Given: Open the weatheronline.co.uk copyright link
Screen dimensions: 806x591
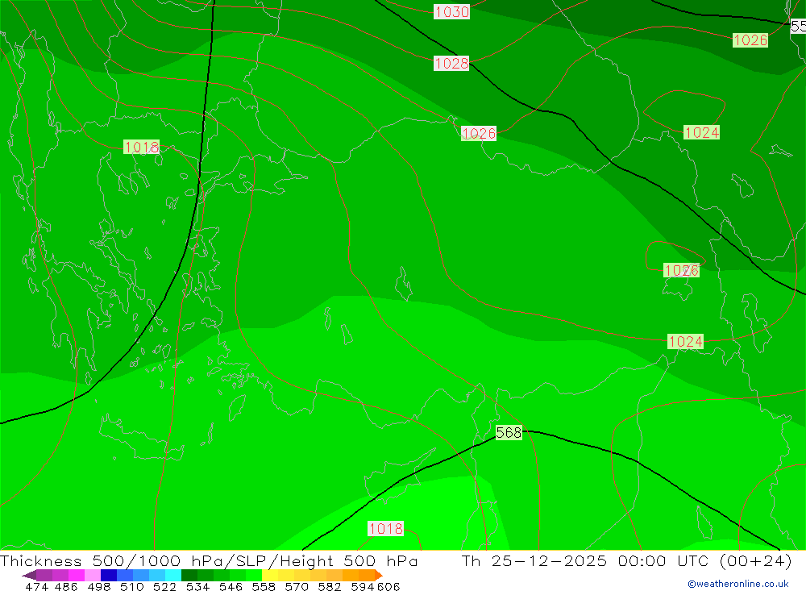Looking at the screenshot, I should [737, 584].
